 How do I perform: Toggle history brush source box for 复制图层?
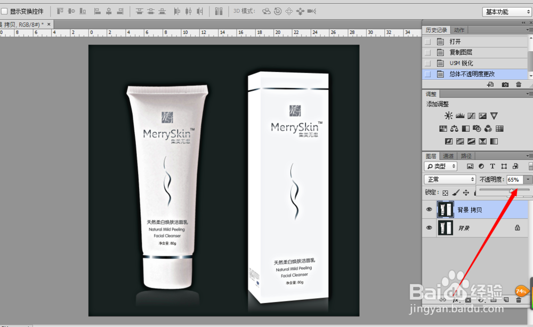(427, 52)
